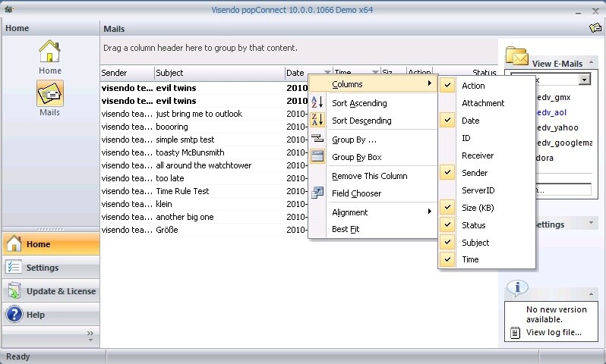
Task: Expand the Settings panel on the right
Action: click(591, 223)
